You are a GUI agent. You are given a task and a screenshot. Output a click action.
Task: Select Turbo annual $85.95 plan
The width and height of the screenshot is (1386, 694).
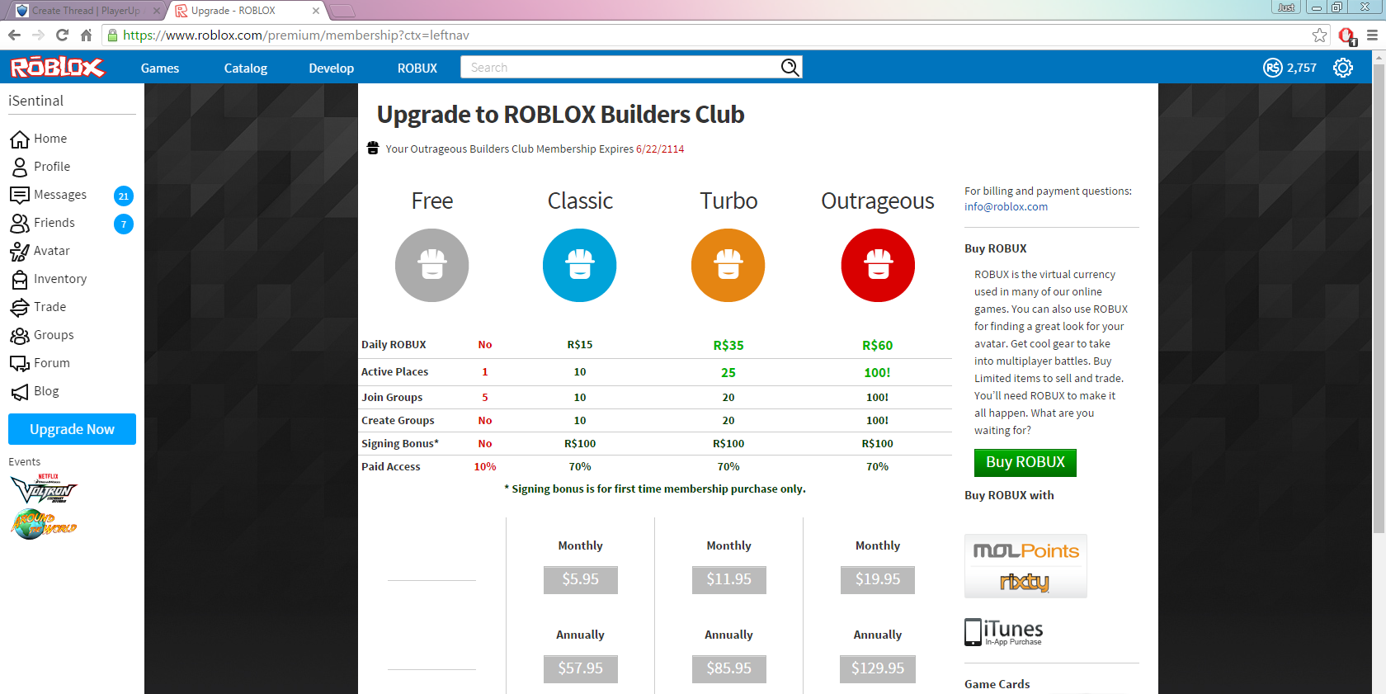pyautogui.click(x=728, y=668)
